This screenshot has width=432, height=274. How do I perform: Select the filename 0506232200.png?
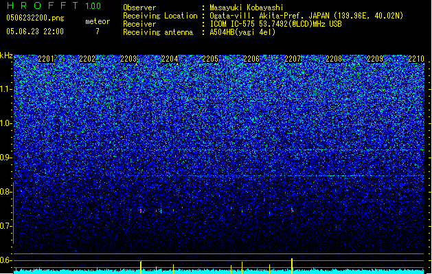pos(35,18)
